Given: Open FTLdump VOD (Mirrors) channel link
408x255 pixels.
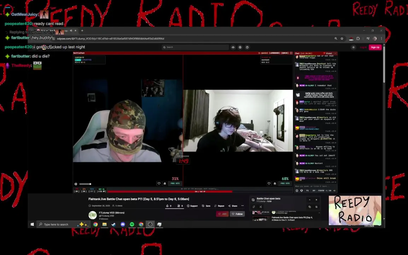Looking at the screenshot, I should point(112,213).
